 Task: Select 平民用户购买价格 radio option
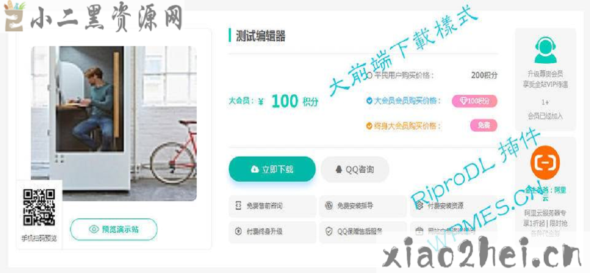click(400, 75)
